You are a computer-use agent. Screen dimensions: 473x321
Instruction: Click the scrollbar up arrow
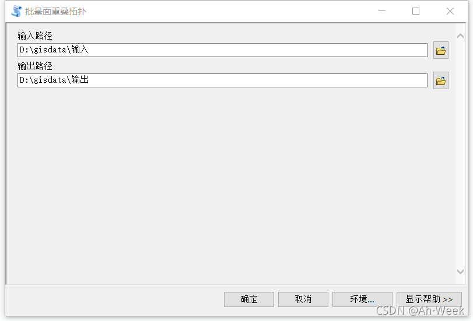[x=460, y=36]
